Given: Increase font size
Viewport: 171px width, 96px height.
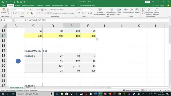Looking at the screenshot, I should (30, 10).
